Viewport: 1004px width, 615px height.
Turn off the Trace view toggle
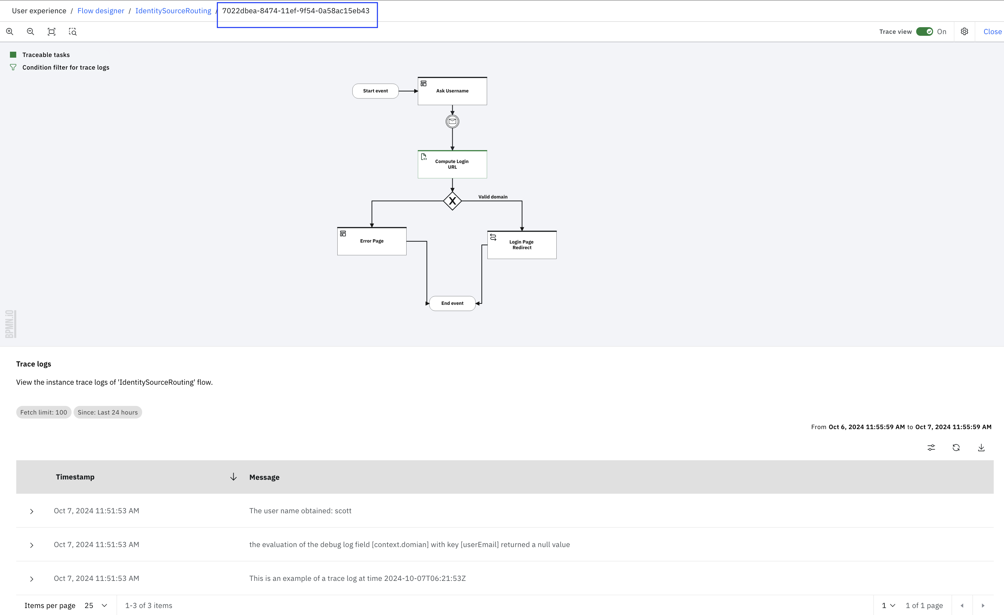924,32
